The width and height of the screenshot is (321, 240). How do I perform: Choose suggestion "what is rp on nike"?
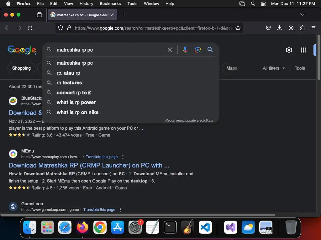[x=130, y=112]
